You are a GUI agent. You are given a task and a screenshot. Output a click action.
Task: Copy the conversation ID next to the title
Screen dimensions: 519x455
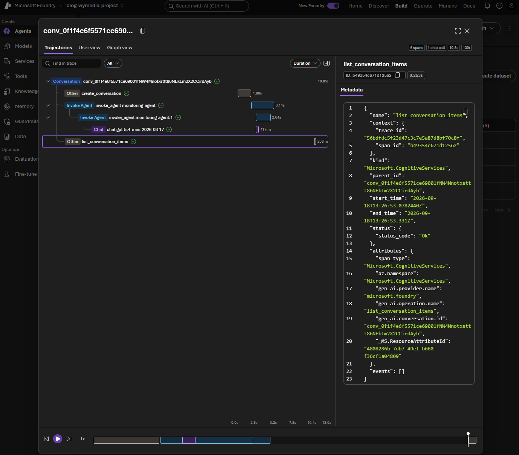pos(143,31)
